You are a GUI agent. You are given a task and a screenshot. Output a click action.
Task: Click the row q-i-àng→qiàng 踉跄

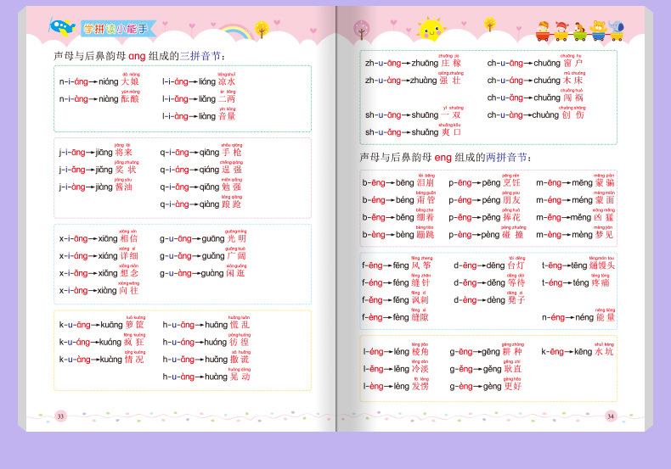point(200,203)
